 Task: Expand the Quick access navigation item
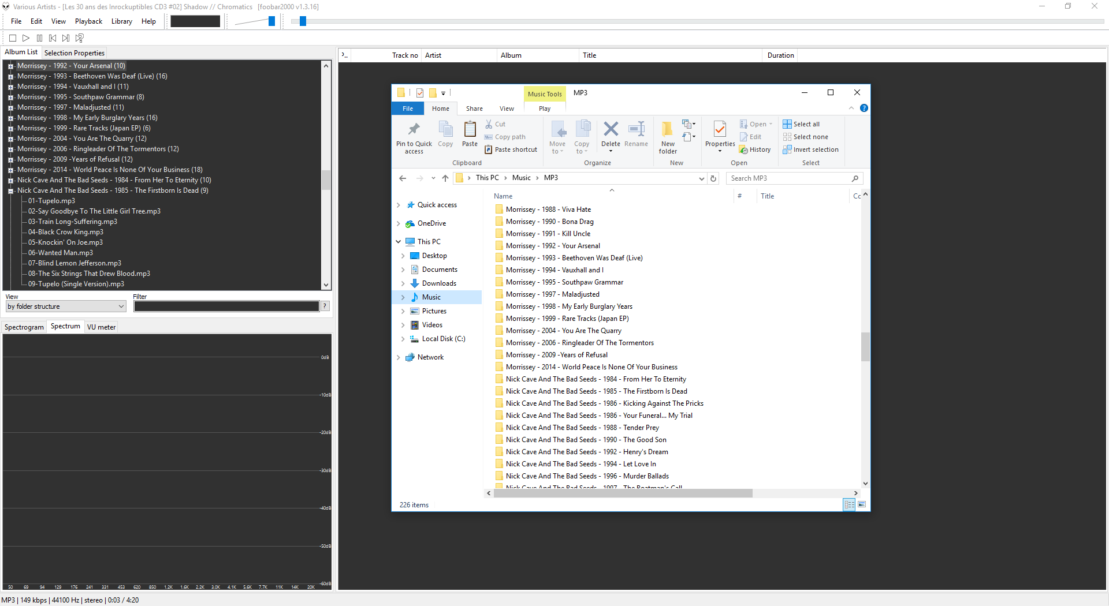[x=398, y=205]
